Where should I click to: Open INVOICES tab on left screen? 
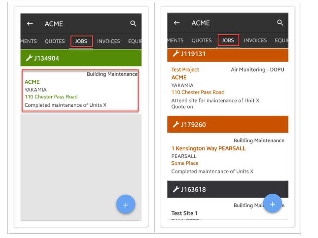[x=109, y=41]
